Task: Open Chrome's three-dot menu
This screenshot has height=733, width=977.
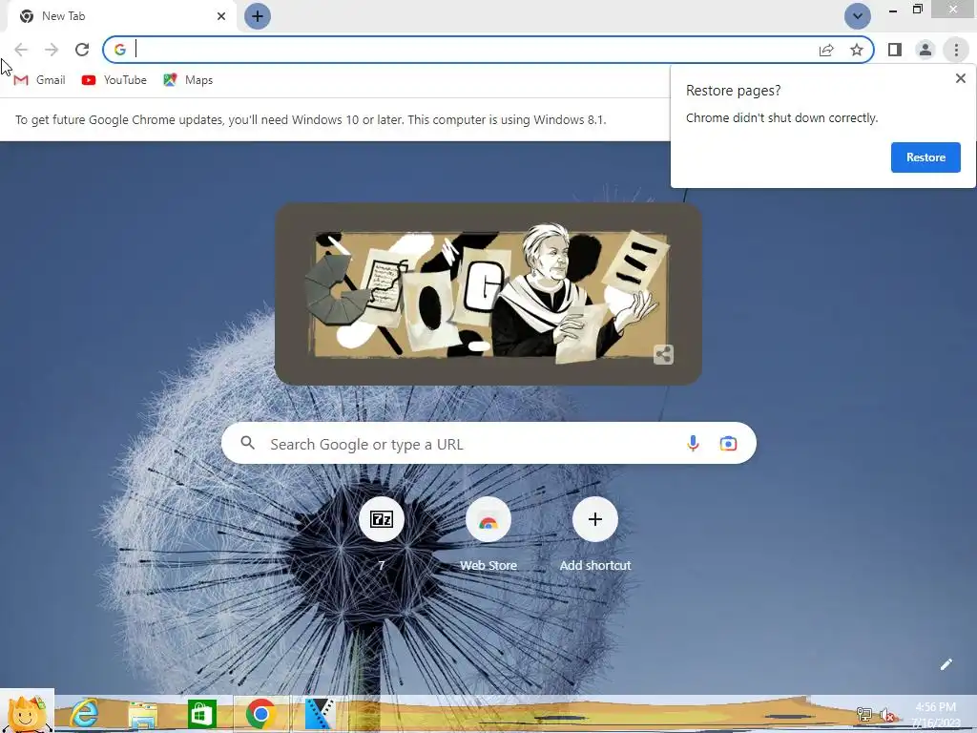Action: pyautogui.click(x=956, y=50)
